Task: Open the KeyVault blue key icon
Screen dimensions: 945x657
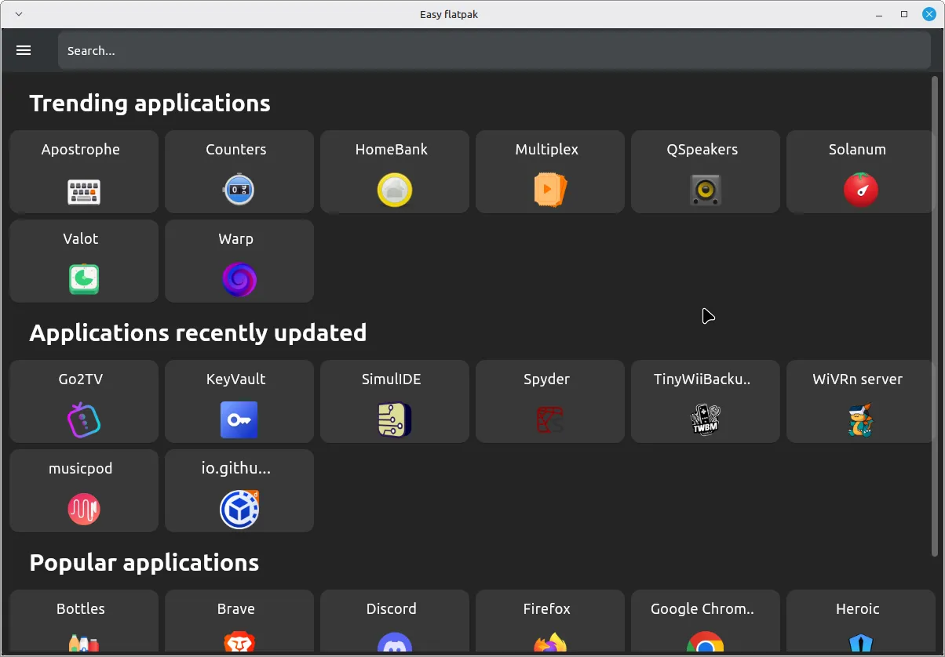Action: [239, 420]
